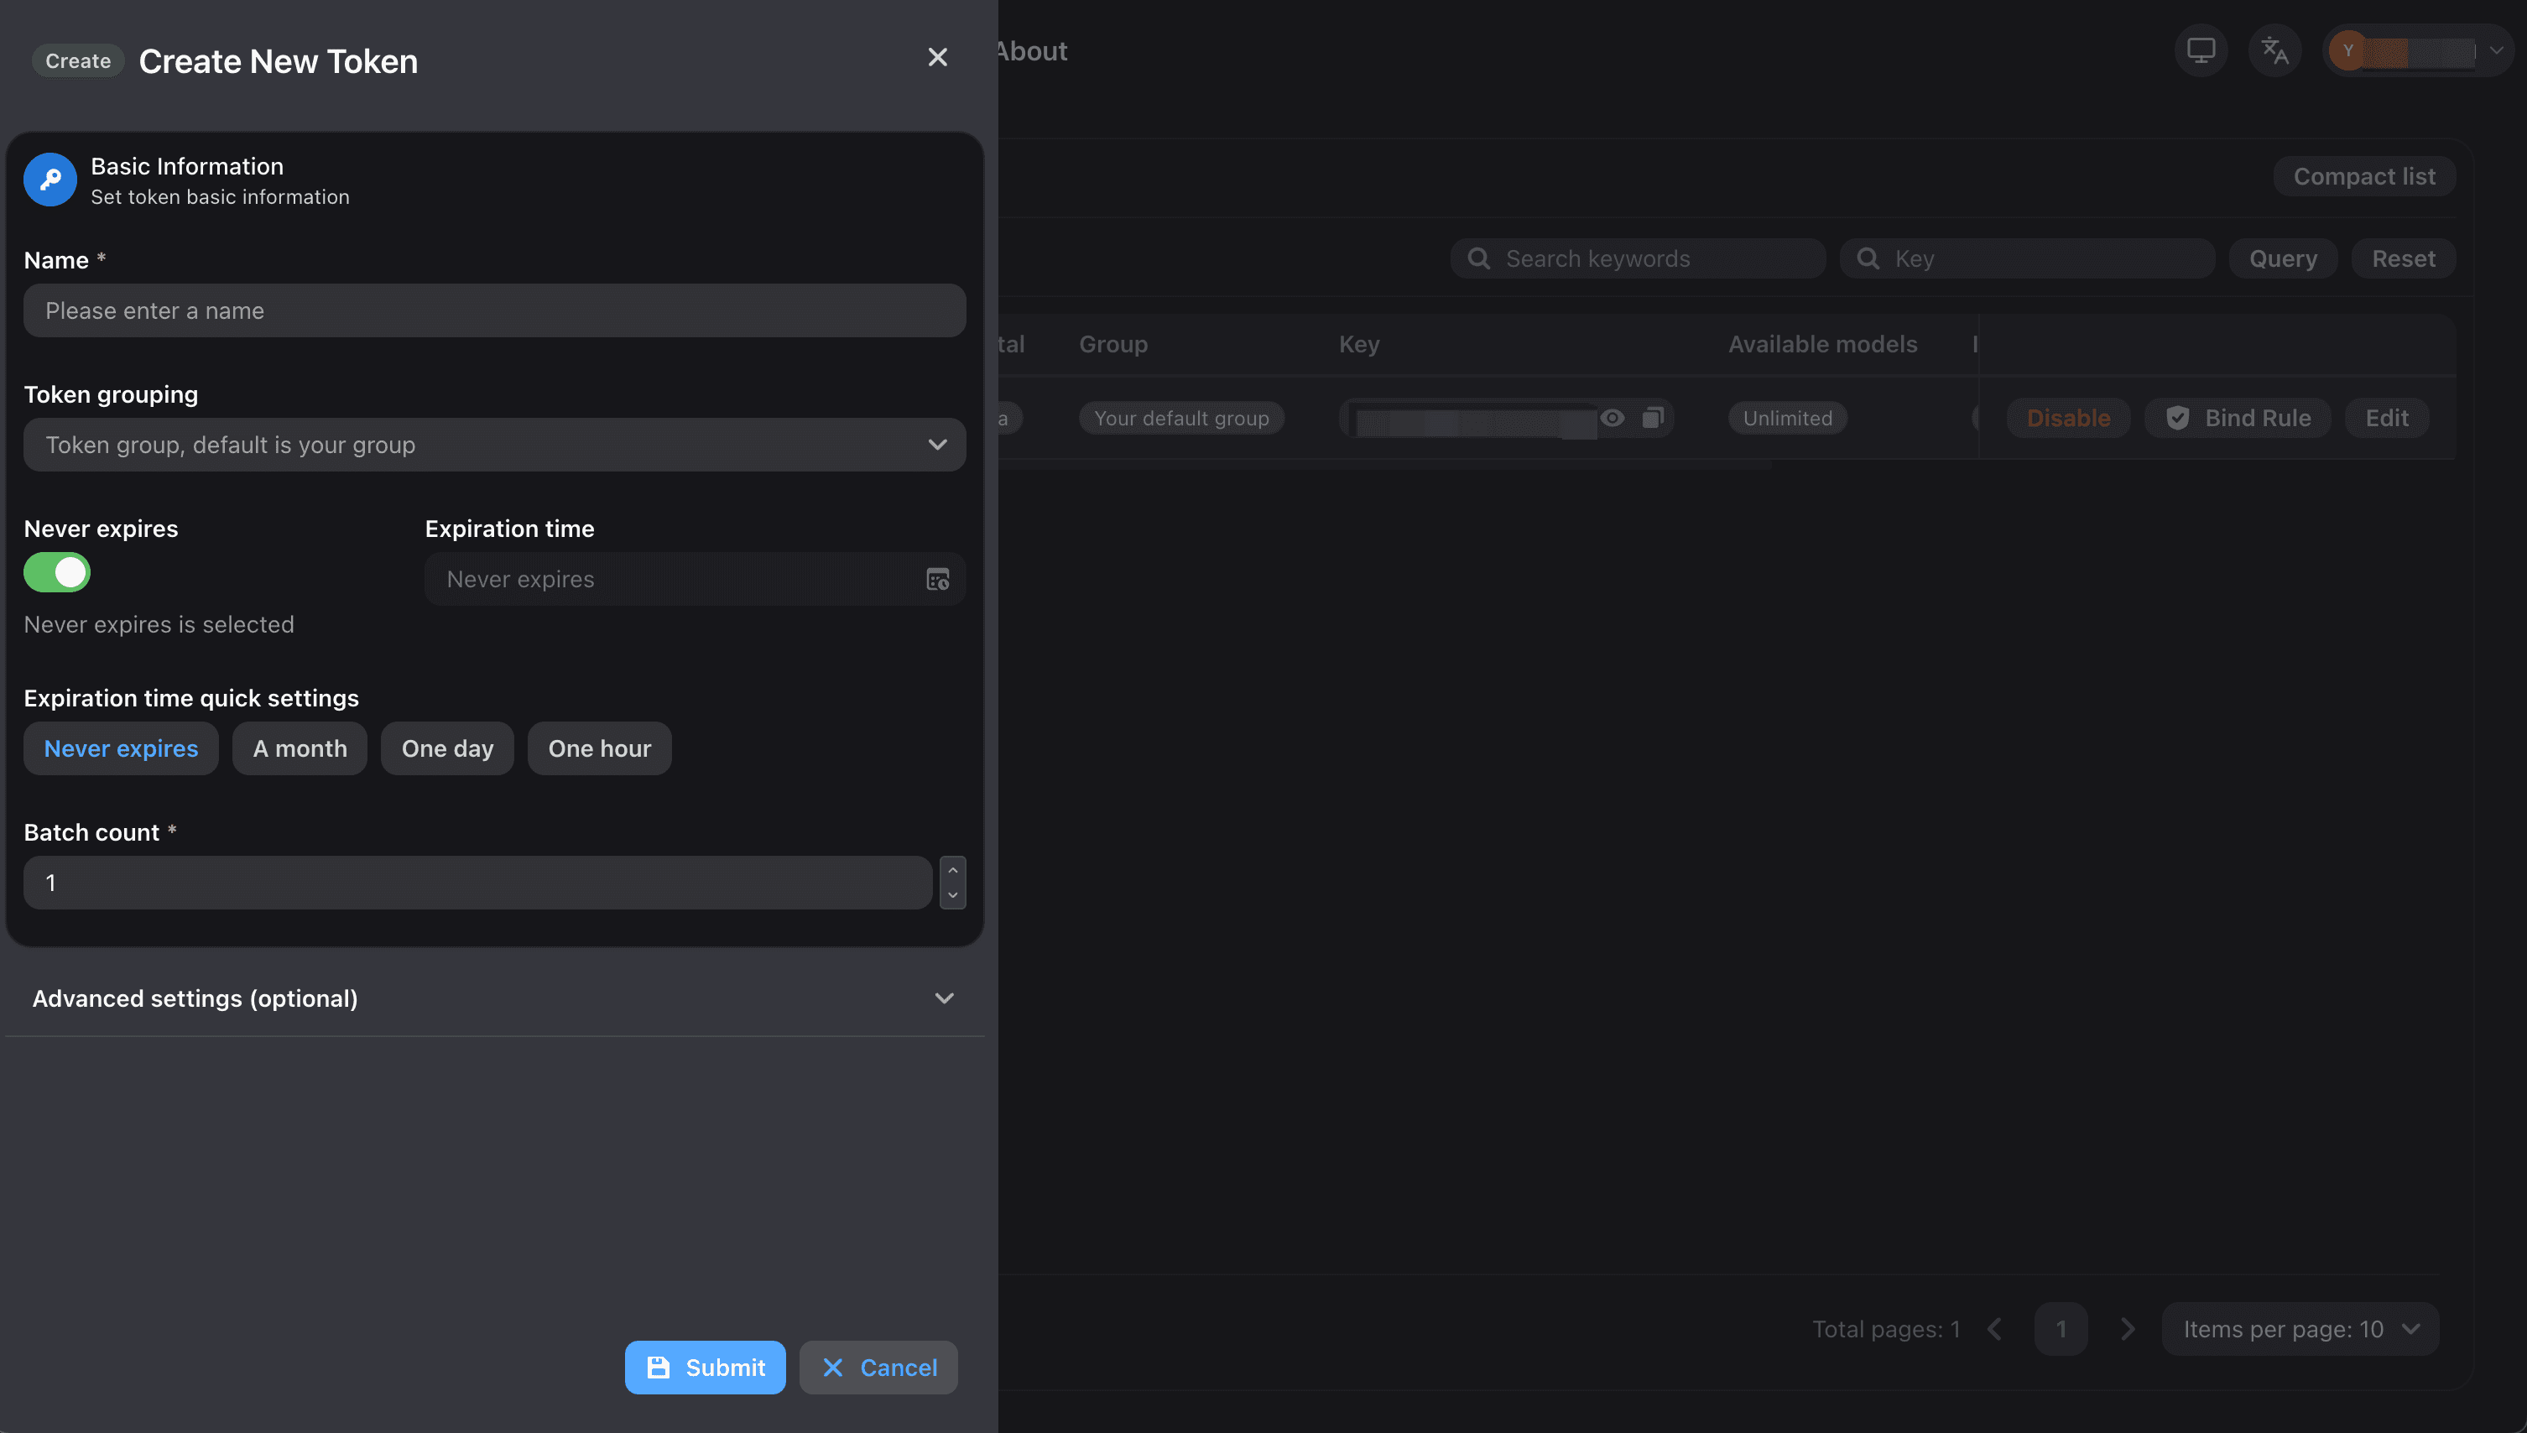Click the magnifier icon in Key field
Viewport: 2527px width, 1433px height.
[x=1868, y=259]
